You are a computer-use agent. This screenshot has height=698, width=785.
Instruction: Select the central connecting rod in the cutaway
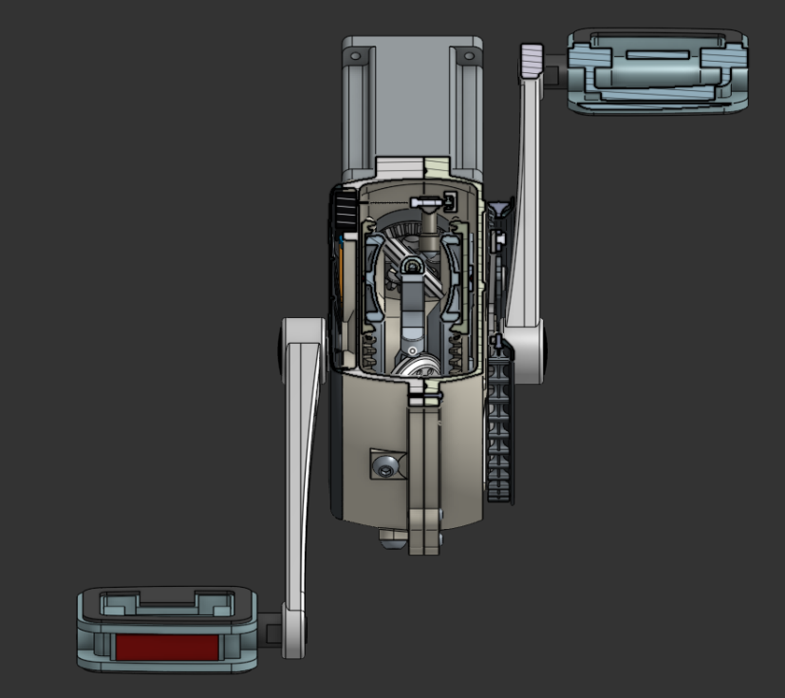coord(413,309)
